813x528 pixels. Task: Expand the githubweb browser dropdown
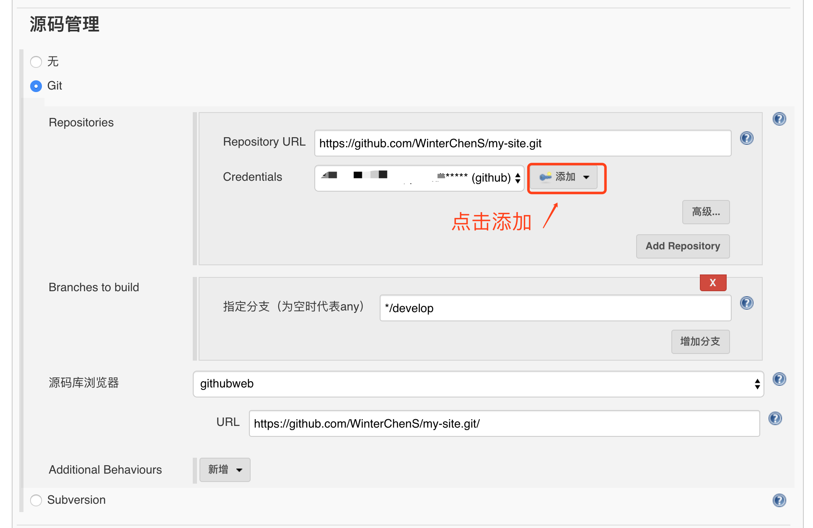[x=478, y=384]
